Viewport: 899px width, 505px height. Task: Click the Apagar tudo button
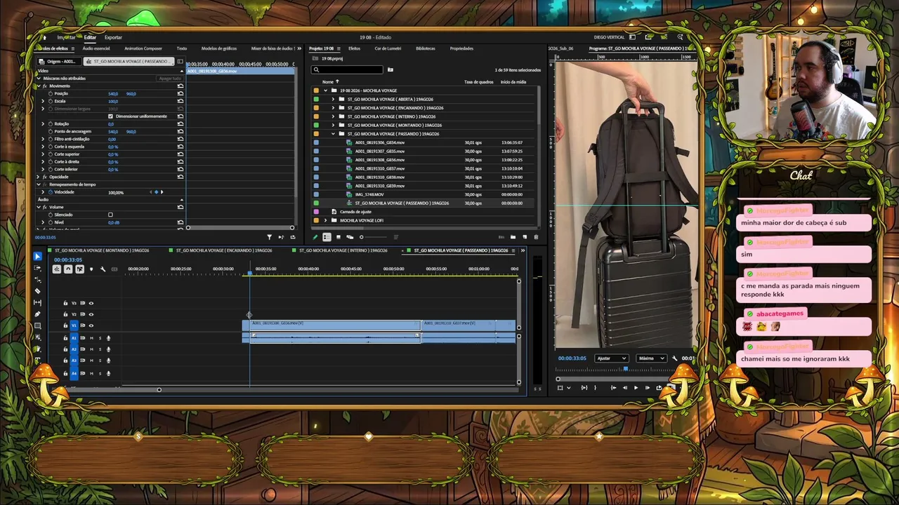(170, 79)
